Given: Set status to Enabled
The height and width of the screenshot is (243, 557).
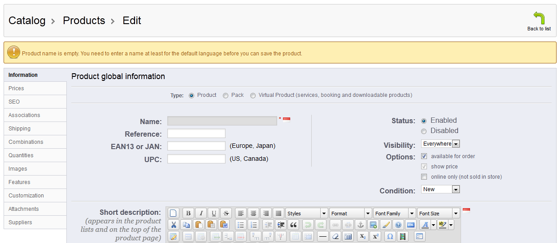Looking at the screenshot, I should (424, 121).
